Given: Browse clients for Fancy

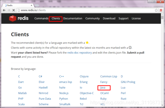Looking at the screenshot, I should [x=104, y=82].
